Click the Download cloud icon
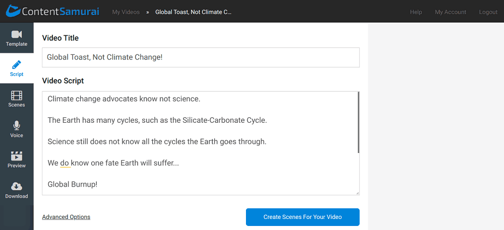Image resolution: width=504 pixels, height=230 pixels. pyautogui.click(x=17, y=187)
